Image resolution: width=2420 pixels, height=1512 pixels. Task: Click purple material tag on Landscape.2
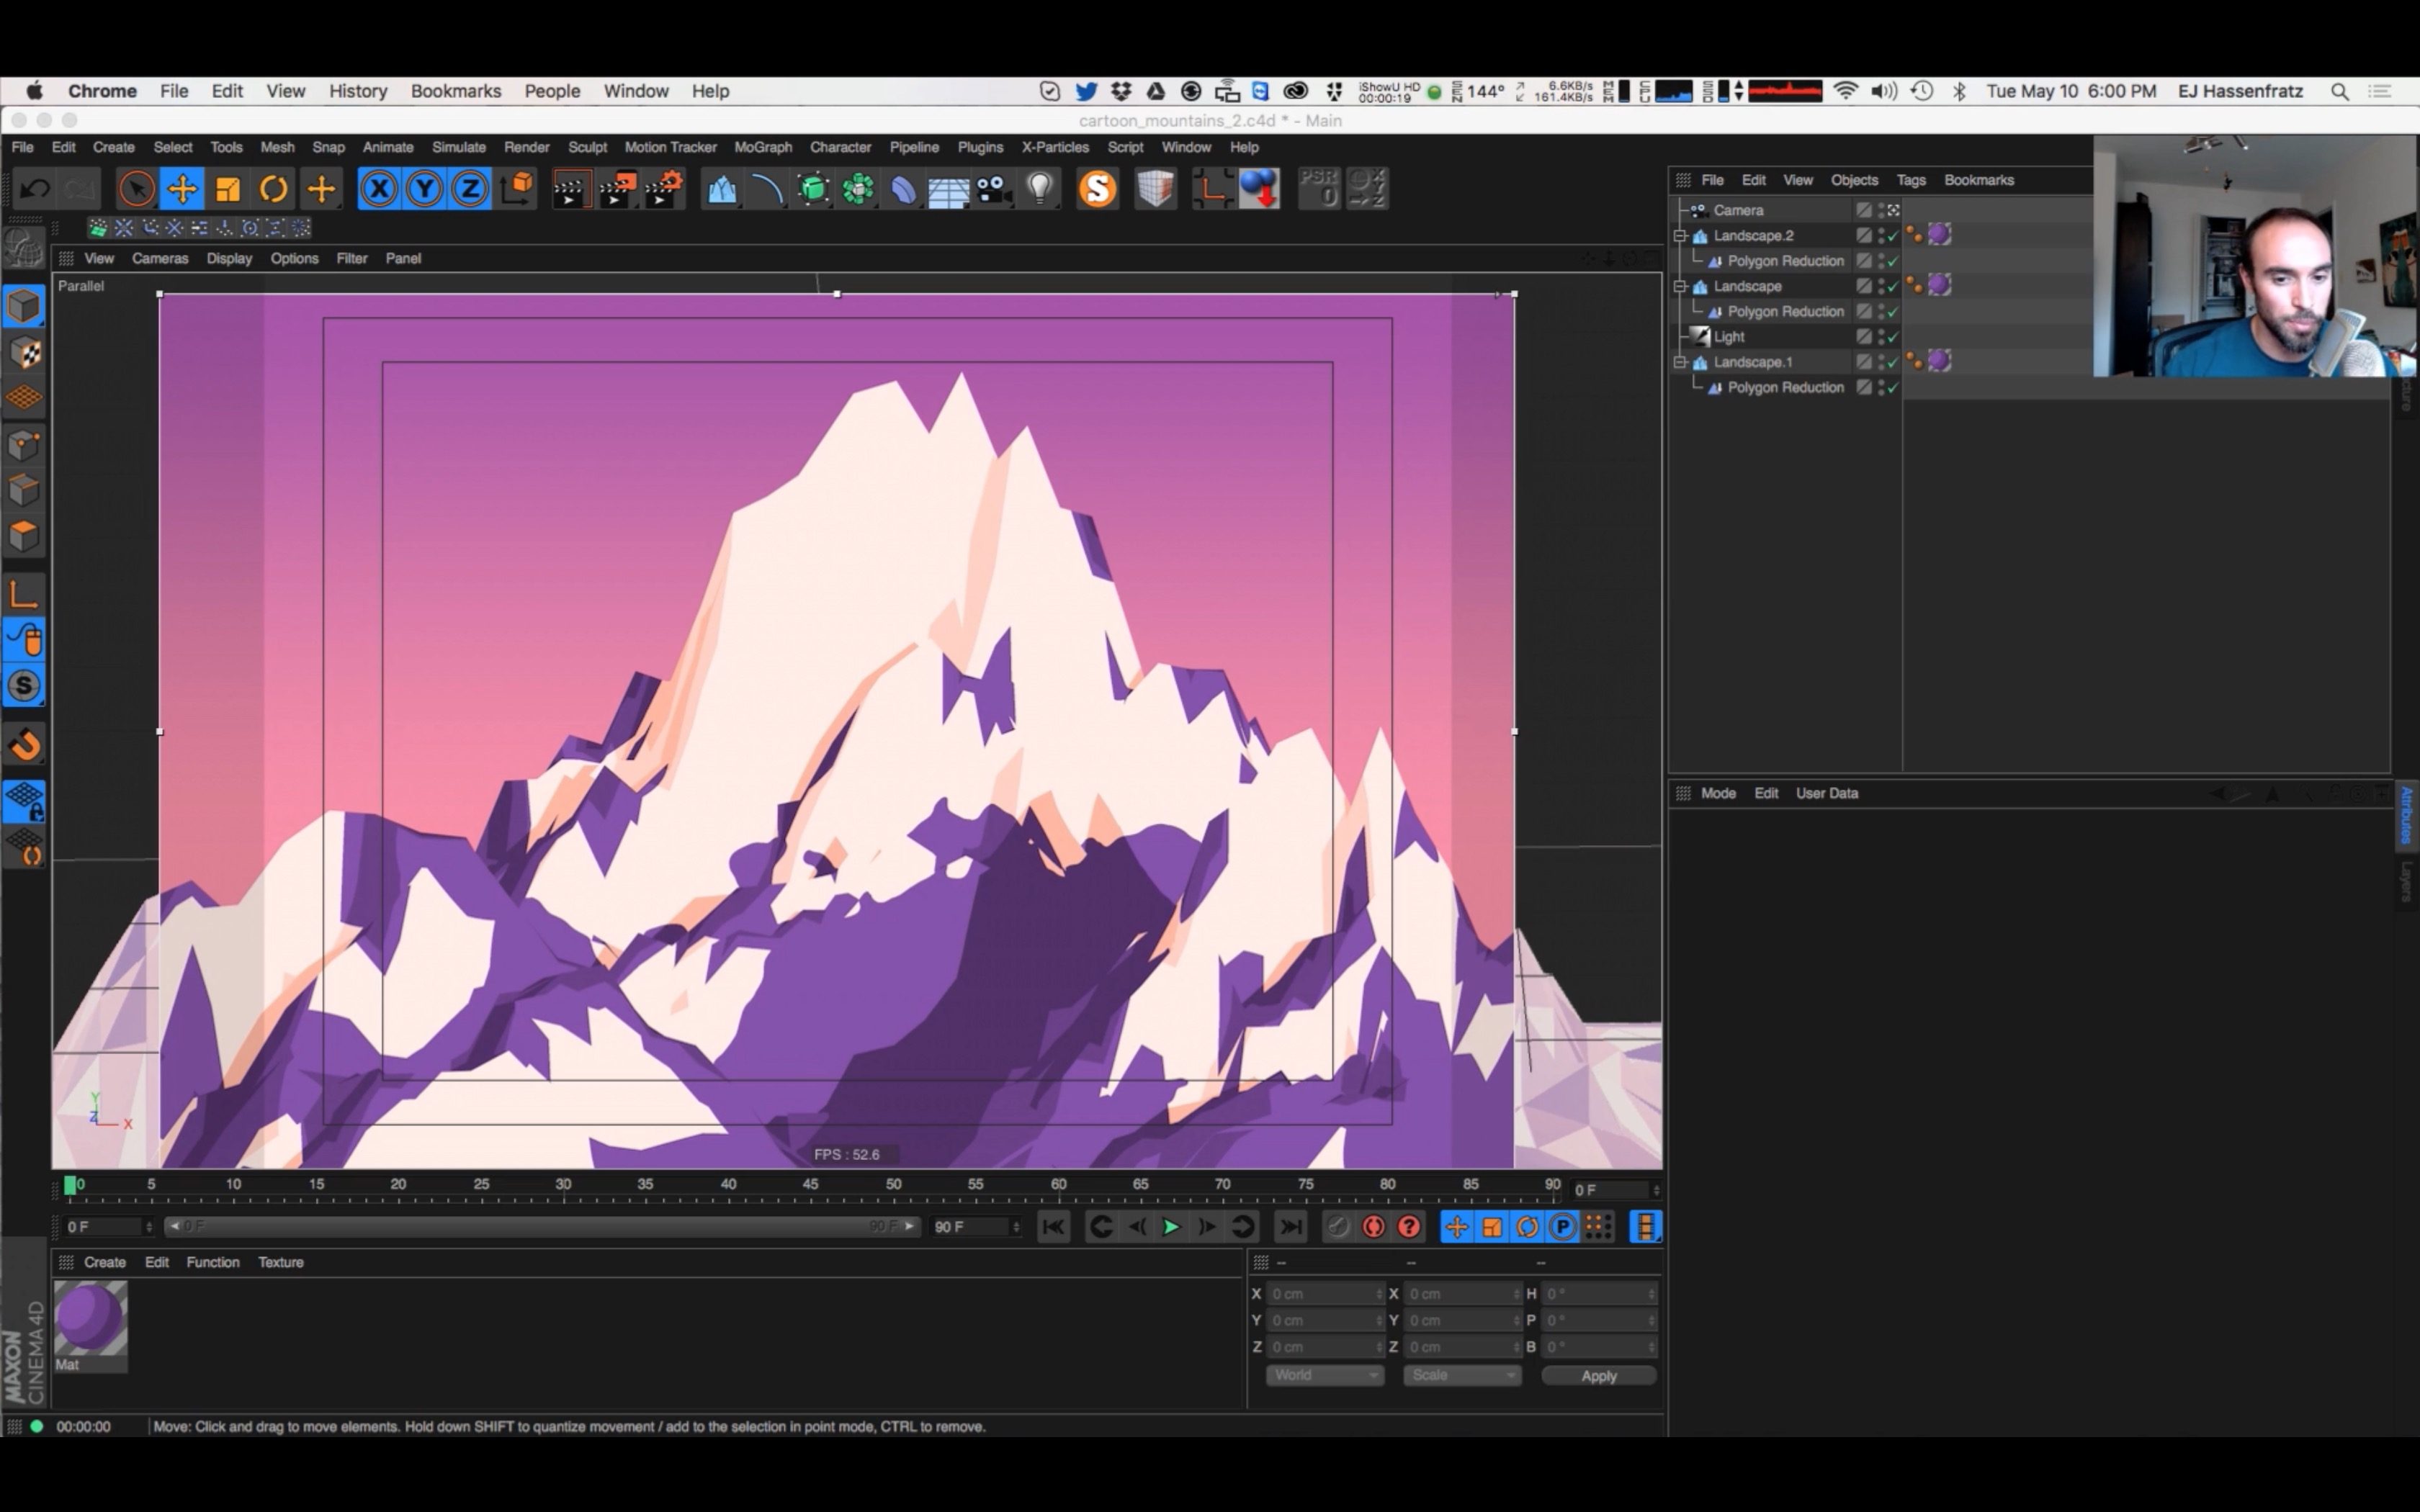pyautogui.click(x=1939, y=235)
